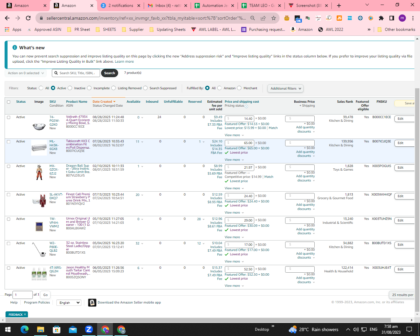Open the Chrome three-dot menu
Viewport: 420px width, 336px height.
[x=413, y=18]
